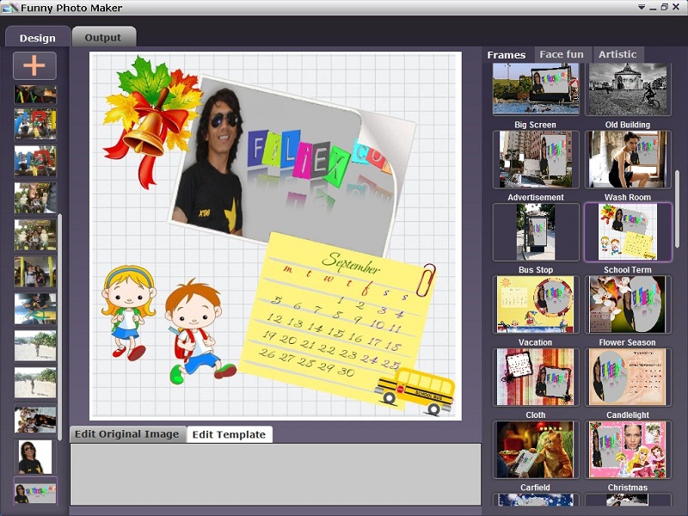Select the Frames tab
The image size is (688, 516).
pos(507,54)
